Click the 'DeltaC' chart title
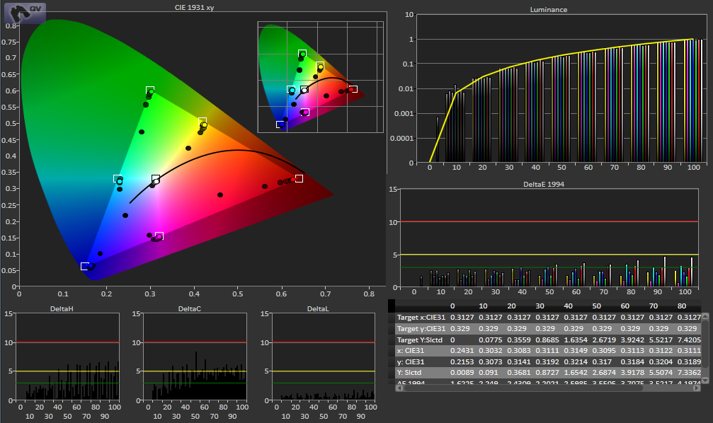The width and height of the screenshot is (713, 423). 190,308
